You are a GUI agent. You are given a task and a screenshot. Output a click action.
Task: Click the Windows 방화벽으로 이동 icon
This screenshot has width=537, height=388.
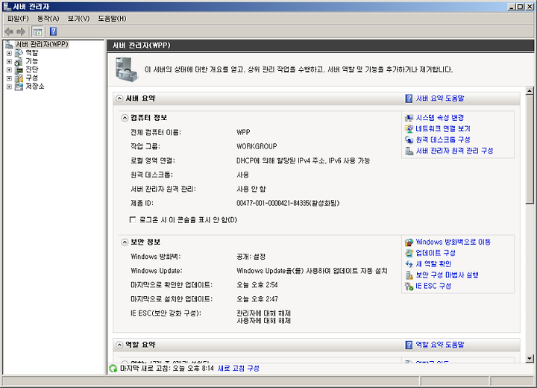[x=409, y=242]
